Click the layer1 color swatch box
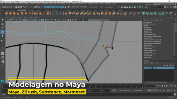The height and width of the screenshot is (99, 177). [x=152, y=68]
